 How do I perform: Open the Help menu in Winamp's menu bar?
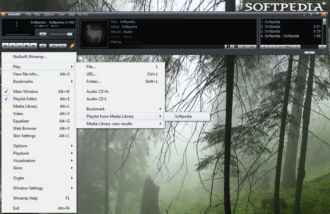[x=72, y=14]
